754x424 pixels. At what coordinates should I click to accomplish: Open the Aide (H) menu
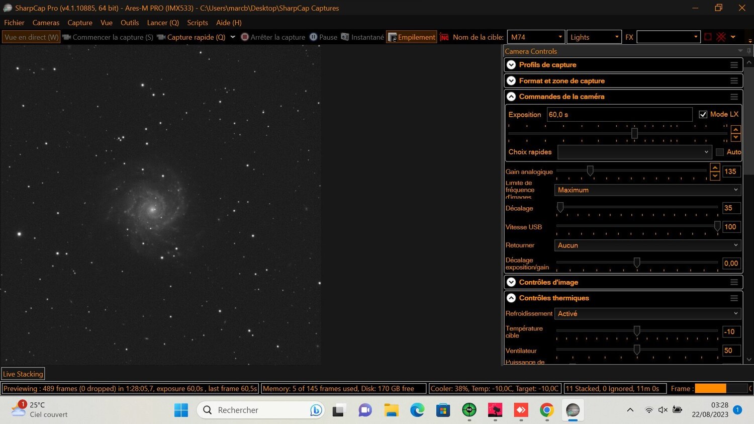tap(229, 23)
